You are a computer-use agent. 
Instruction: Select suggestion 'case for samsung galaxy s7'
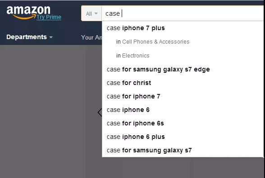pos(183,150)
